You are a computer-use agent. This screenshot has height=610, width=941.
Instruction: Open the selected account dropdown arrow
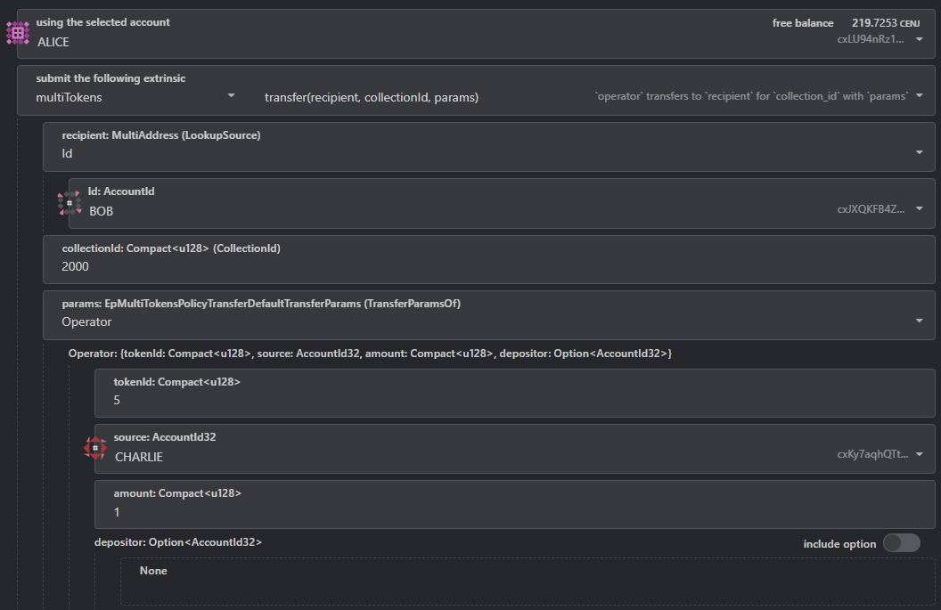[920, 39]
